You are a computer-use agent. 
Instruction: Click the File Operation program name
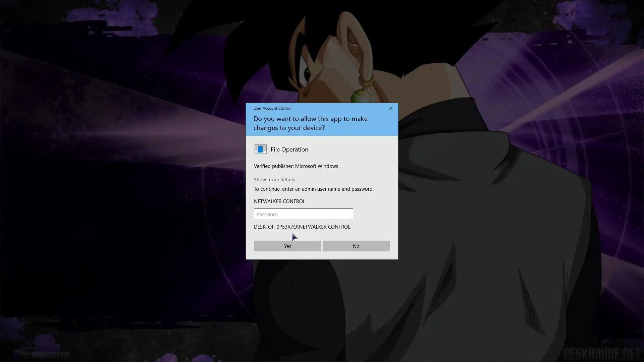(x=289, y=149)
